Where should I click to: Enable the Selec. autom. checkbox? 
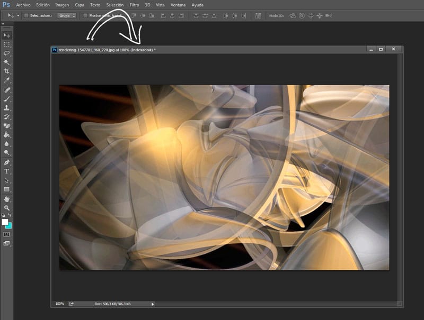click(x=26, y=15)
